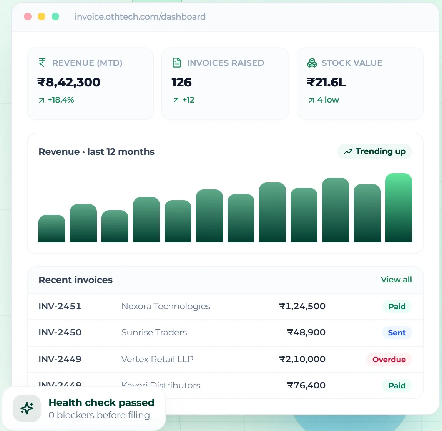Image resolution: width=442 pixels, height=431 pixels.
Task: Click the address bar invoice.othtech.com/dashboard
Action: pyautogui.click(x=140, y=17)
